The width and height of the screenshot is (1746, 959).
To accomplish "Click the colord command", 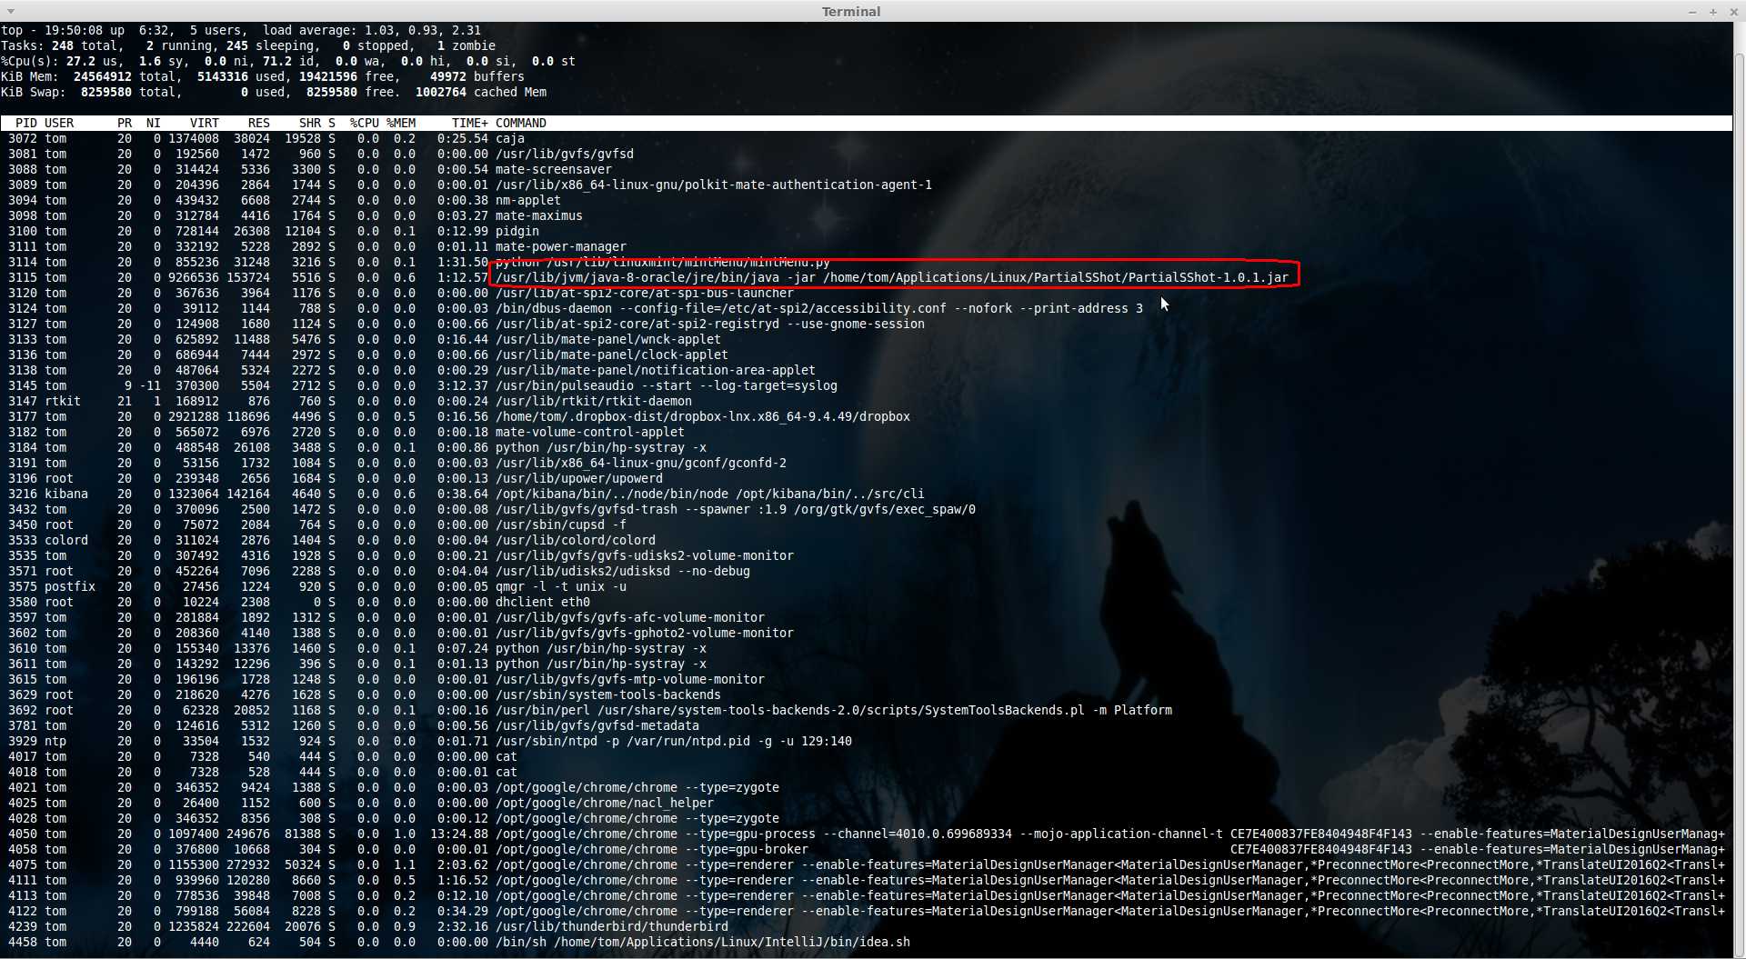I will tap(575, 540).
